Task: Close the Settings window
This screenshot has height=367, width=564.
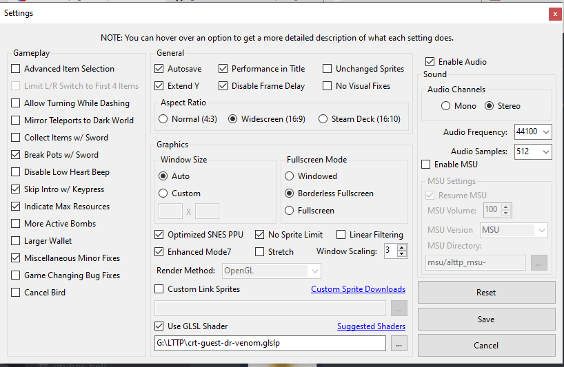Action: 554,13
